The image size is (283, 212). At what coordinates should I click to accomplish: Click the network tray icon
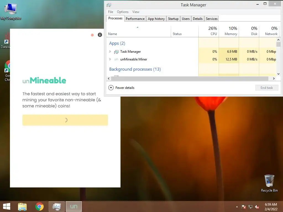(250, 207)
